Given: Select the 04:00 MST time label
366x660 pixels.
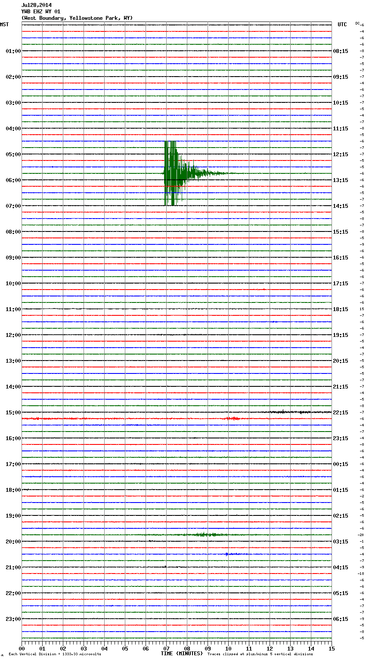Looking at the screenshot, I should 13,129.
